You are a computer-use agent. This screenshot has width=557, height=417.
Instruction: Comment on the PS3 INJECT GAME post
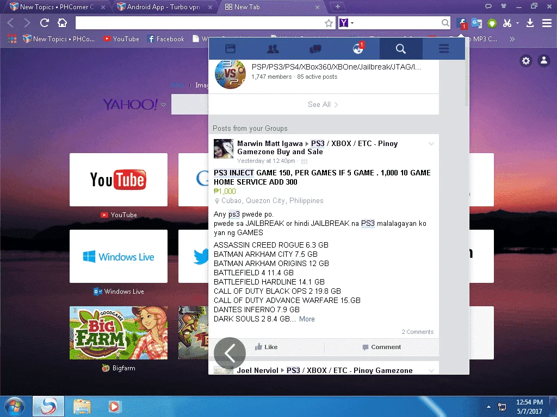[x=381, y=347]
